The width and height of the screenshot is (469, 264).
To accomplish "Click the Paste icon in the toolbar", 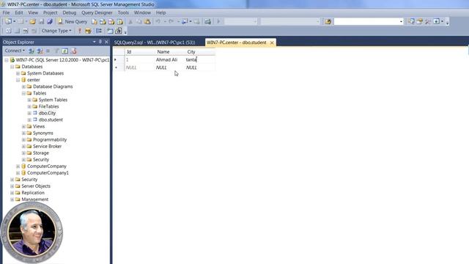I will point(147,21).
